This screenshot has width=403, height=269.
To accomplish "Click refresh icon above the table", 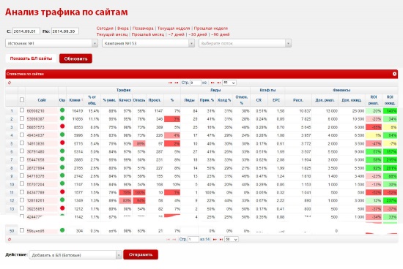I will (x=10, y=83).
